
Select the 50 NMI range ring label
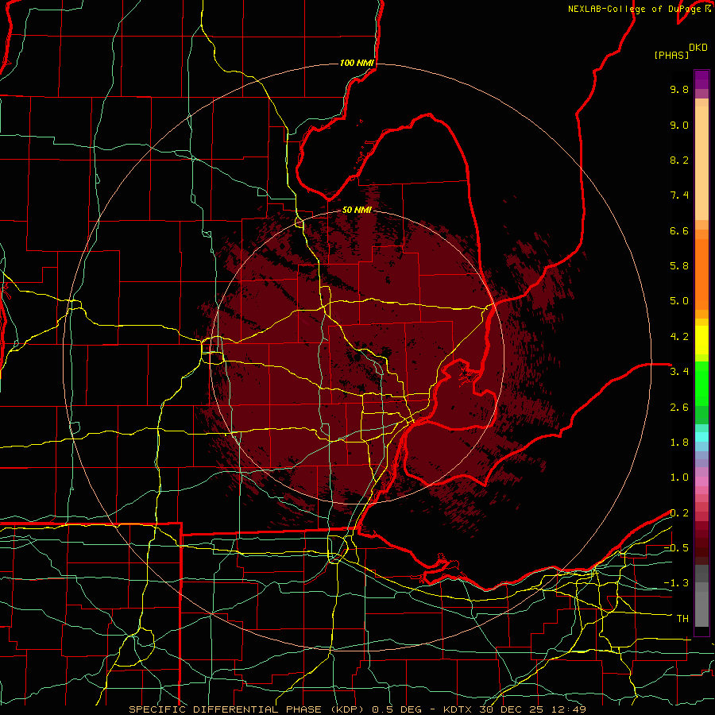point(357,210)
